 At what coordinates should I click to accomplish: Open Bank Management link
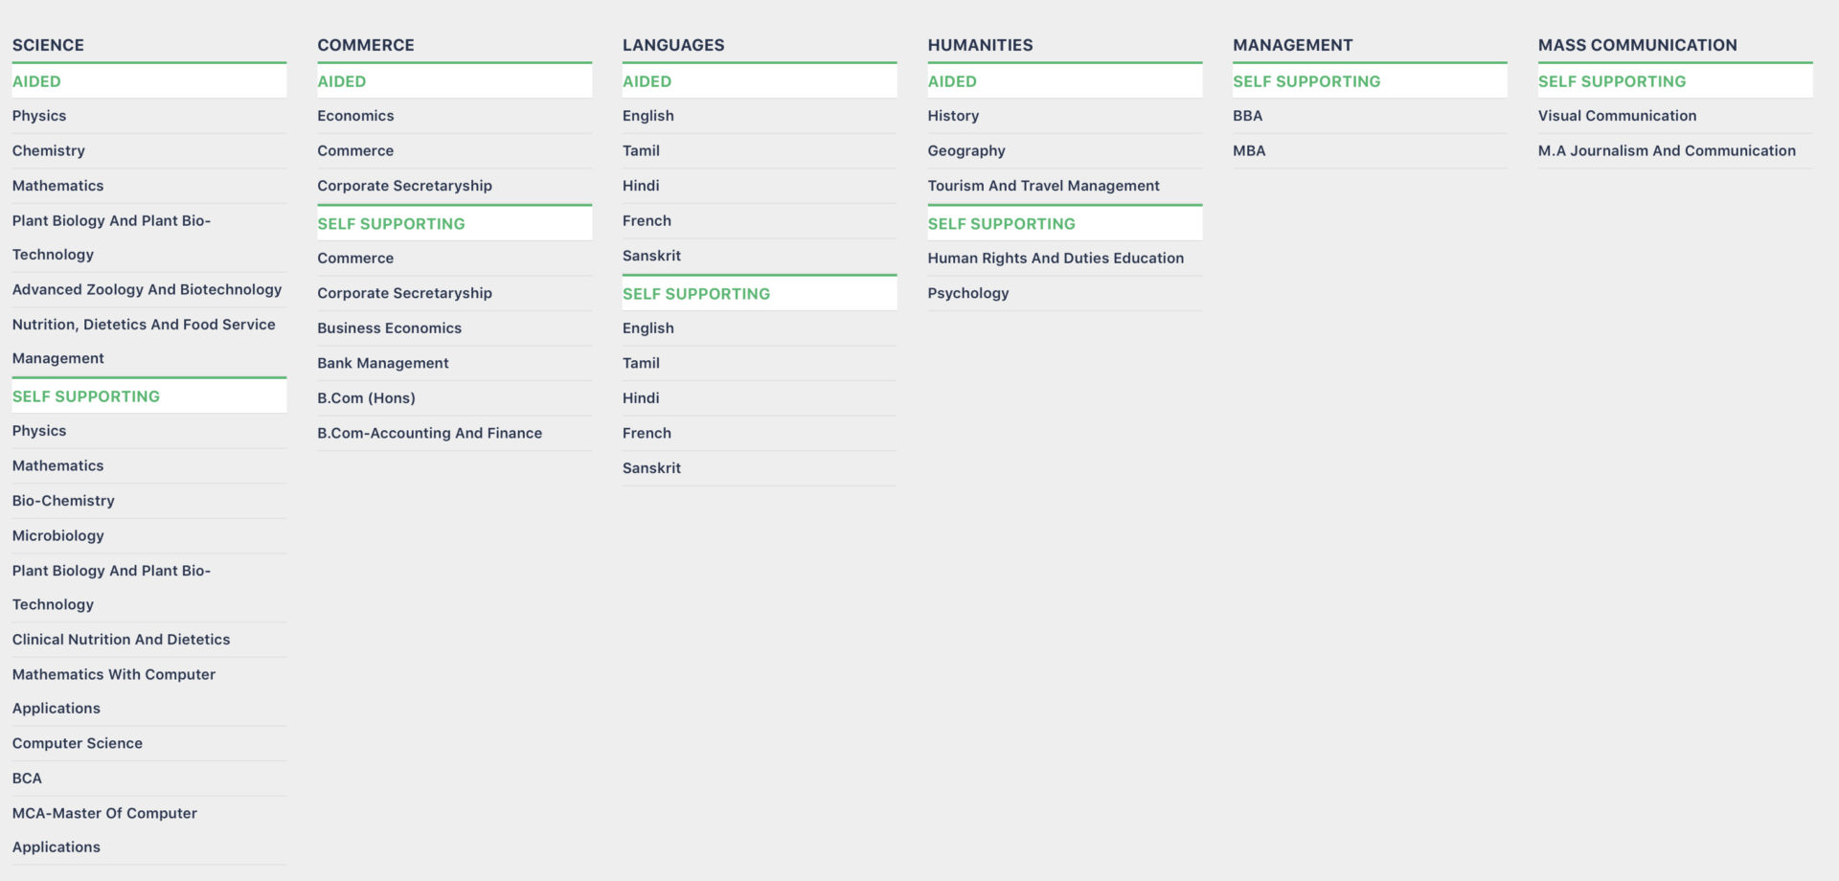(x=382, y=363)
